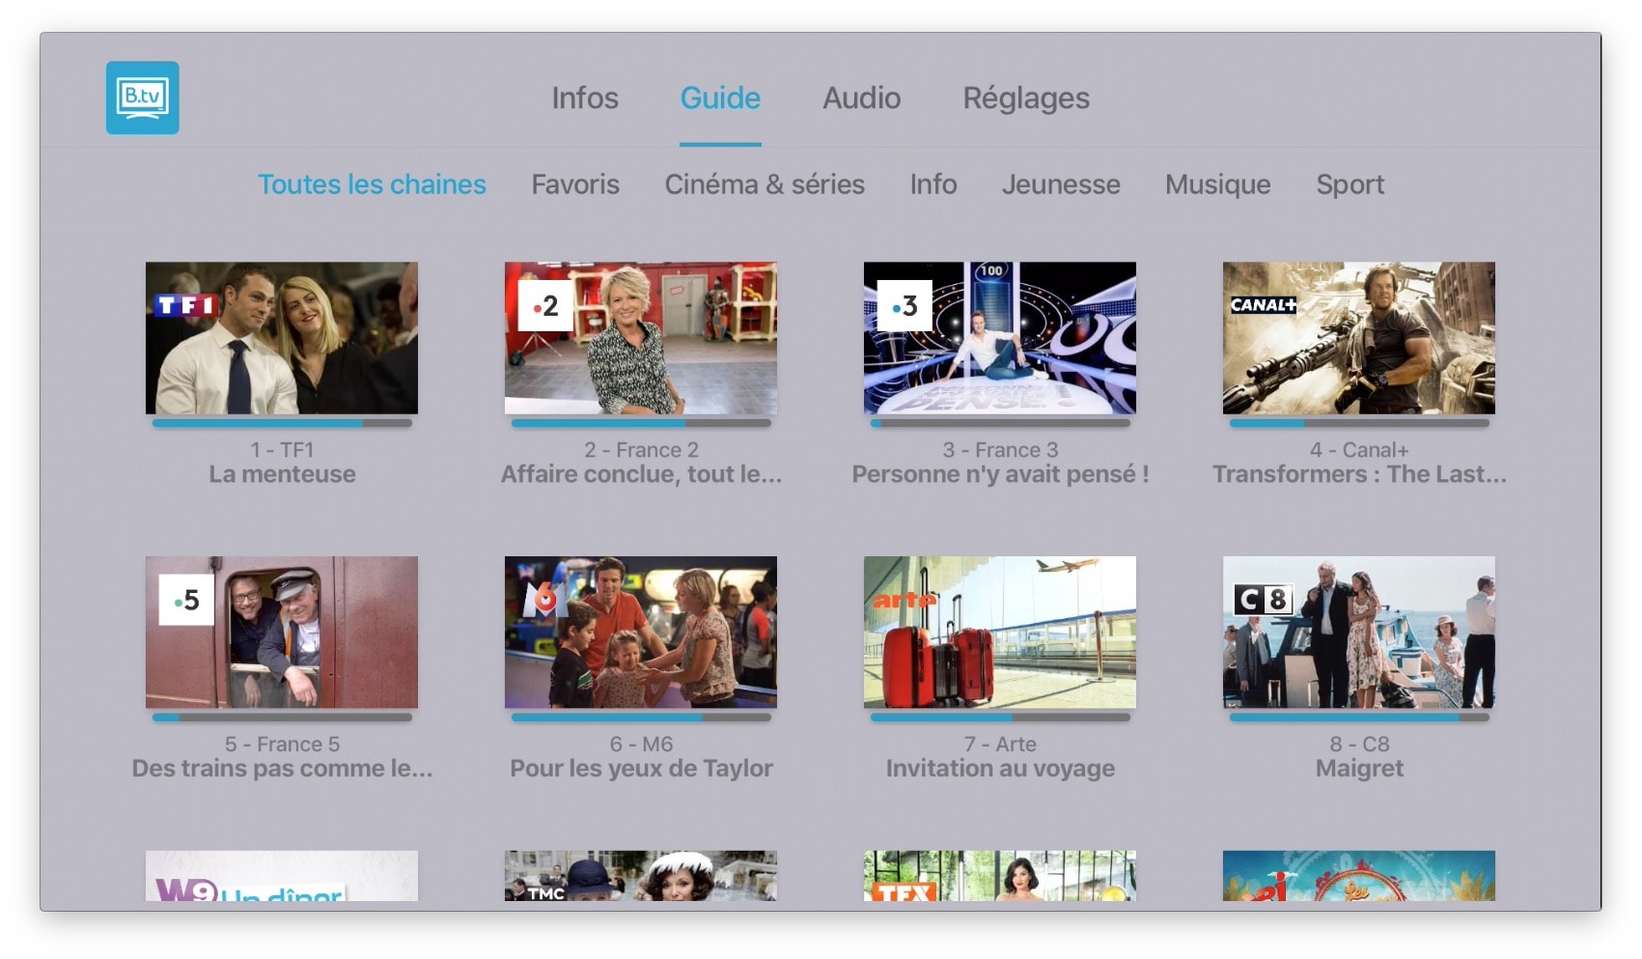
Task: Click the France 2 progress bar
Action: 641,423
